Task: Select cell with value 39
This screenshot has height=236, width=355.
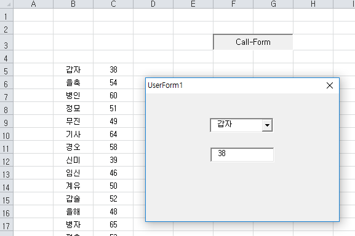Action: (x=113, y=160)
